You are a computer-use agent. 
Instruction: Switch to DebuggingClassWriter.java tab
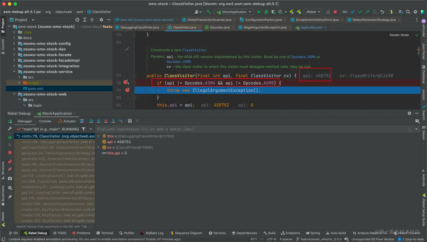click(140, 27)
